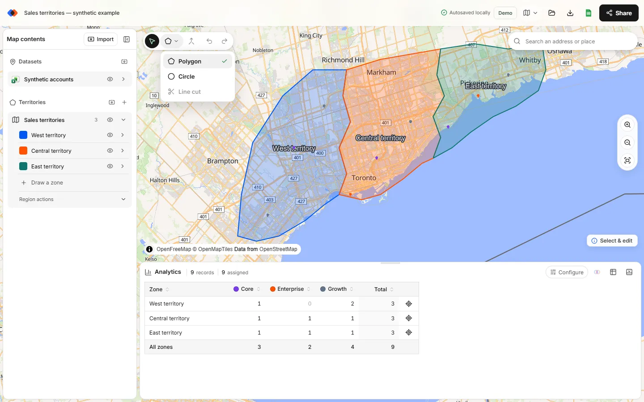Click the orange Central territory color swatch
This screenshot has width=644, height=402.
[x=23, y=151]
